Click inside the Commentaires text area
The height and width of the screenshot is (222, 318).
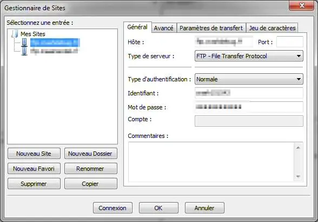pos(211,162)
